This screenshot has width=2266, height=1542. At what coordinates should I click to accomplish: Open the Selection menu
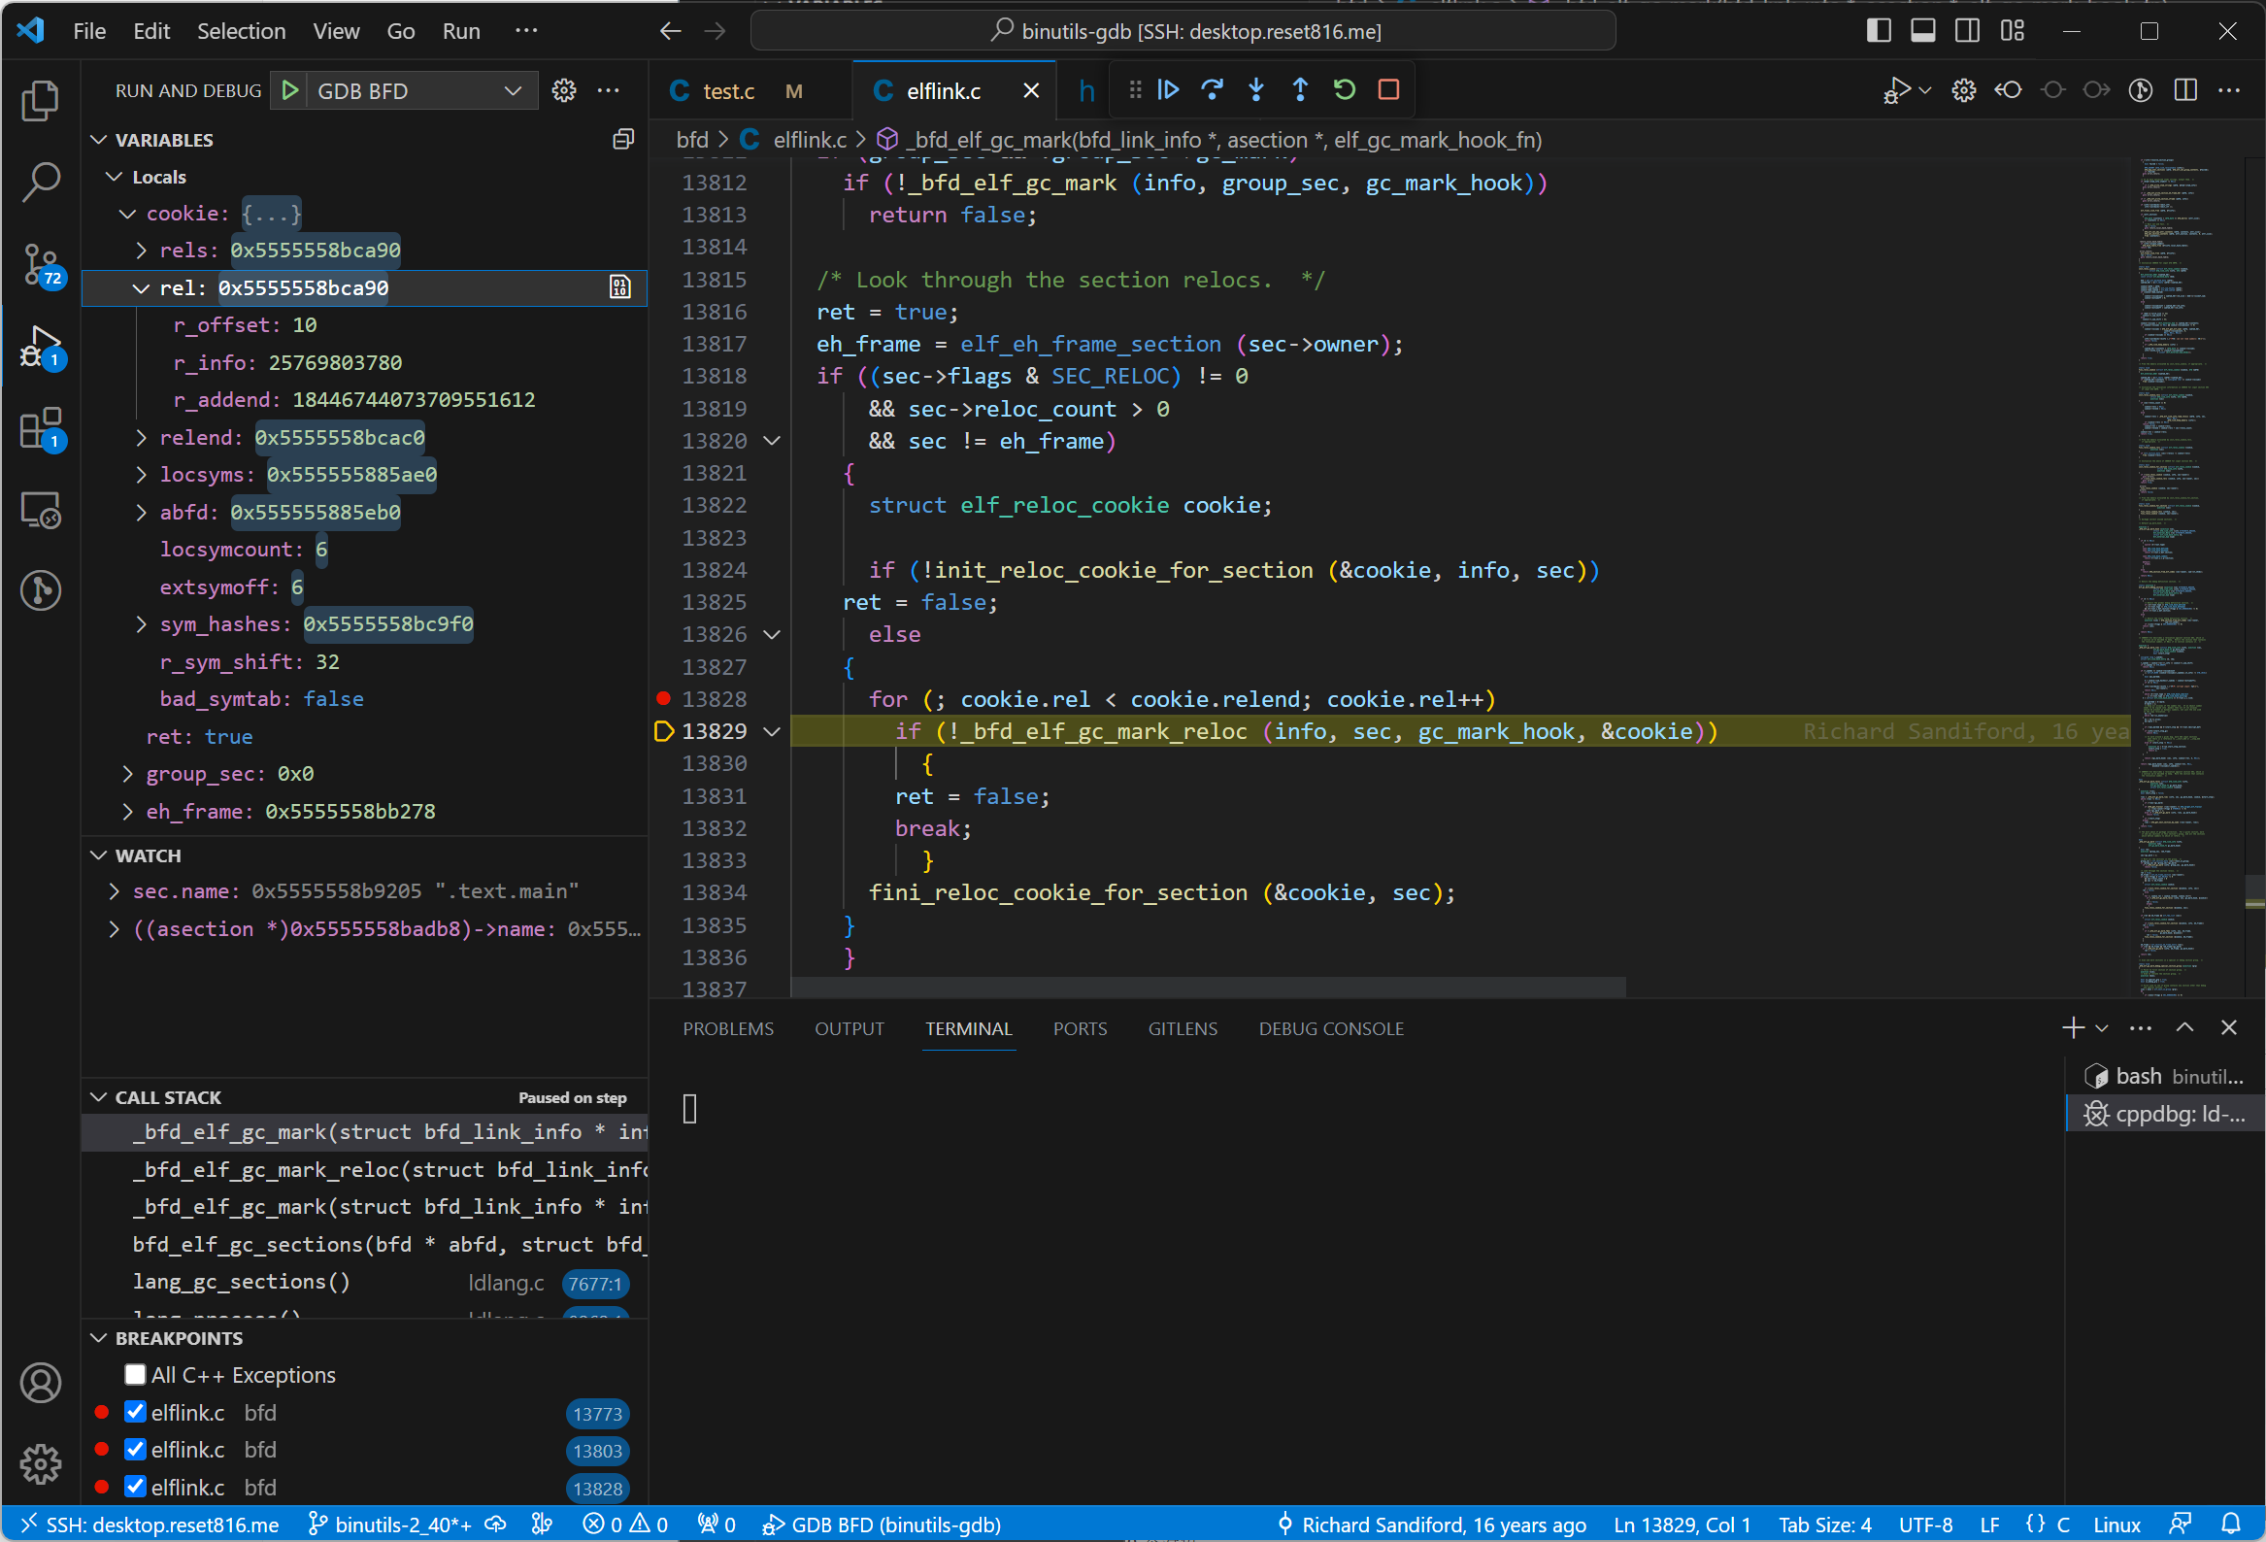(x=241, y=31)
